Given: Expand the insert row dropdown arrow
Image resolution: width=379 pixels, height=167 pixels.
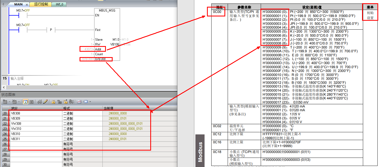Looking at the screenshot, I should (9, 102).
